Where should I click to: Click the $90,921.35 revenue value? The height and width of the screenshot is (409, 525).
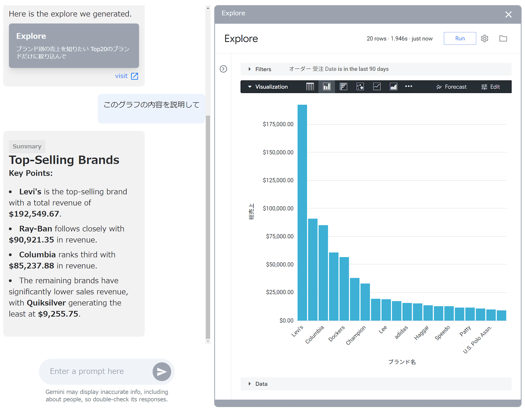(x=31, y=240)
